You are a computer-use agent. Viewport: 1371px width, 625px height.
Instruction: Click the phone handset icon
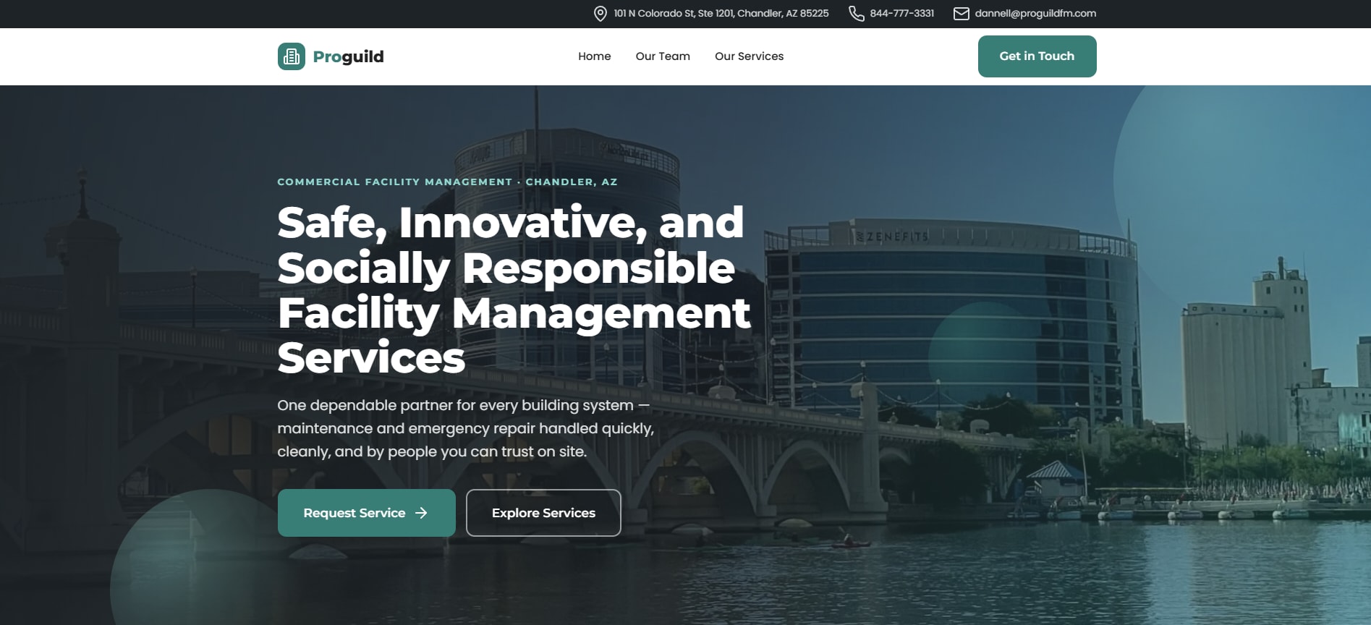(857, 14)
